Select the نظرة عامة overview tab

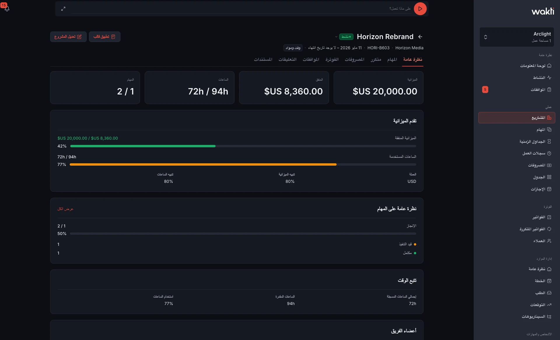pyautogui.click(x=412, y=59)
